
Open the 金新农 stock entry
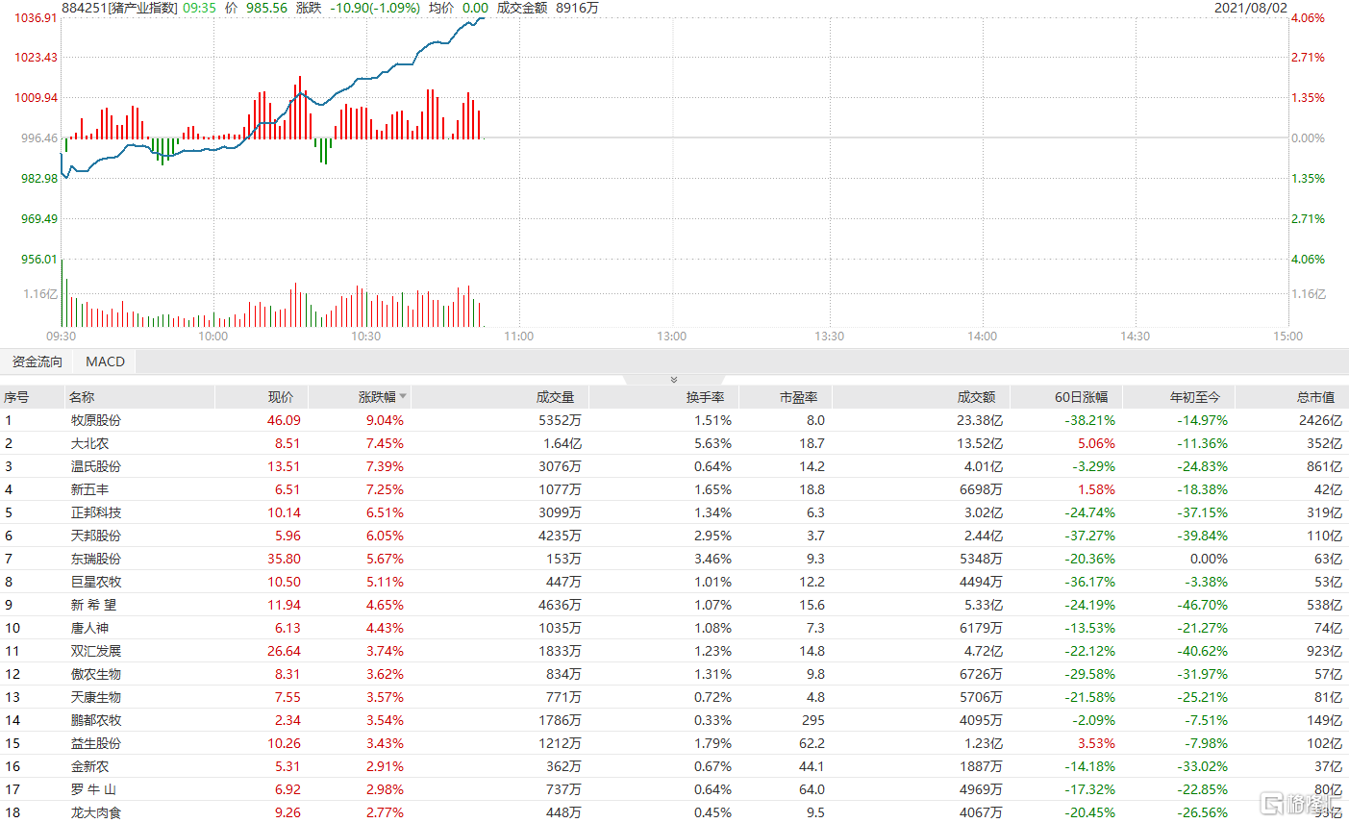(x=89, y=766)
